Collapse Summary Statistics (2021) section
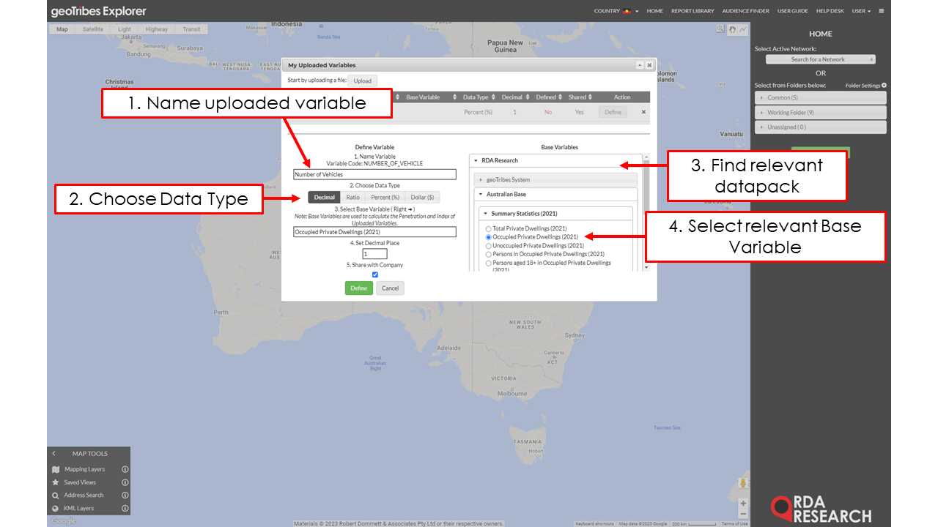 click(x=555, y=214)
